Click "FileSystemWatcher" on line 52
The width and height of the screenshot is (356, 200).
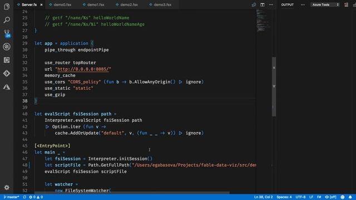(87, 191)
